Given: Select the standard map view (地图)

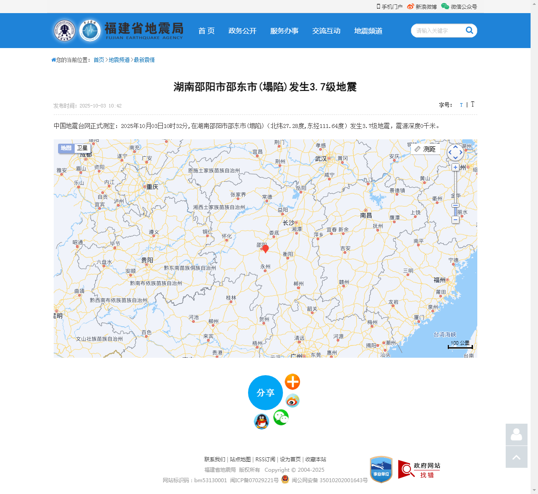Looking at the screenshot, I should click(x=66, y=149).
